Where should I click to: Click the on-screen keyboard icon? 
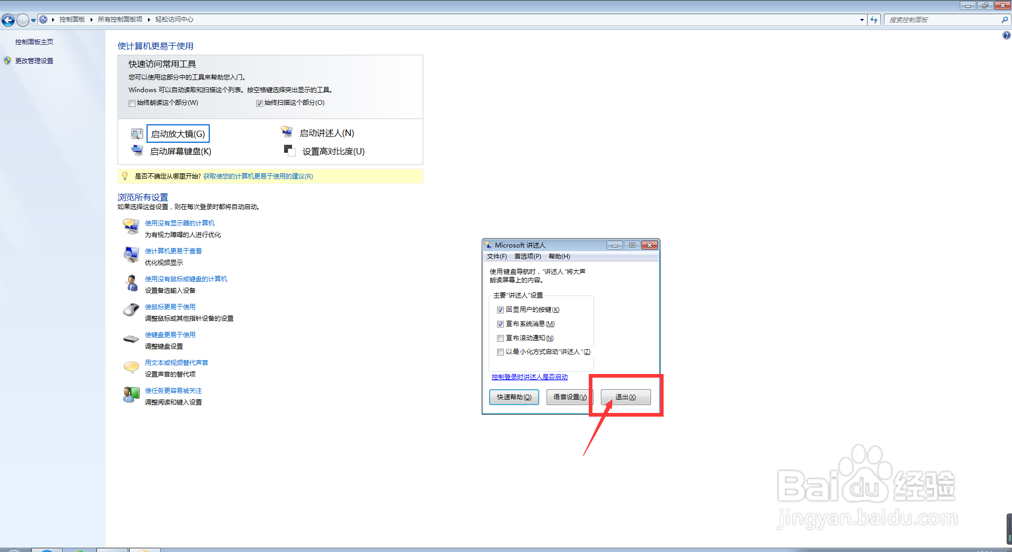137,151
